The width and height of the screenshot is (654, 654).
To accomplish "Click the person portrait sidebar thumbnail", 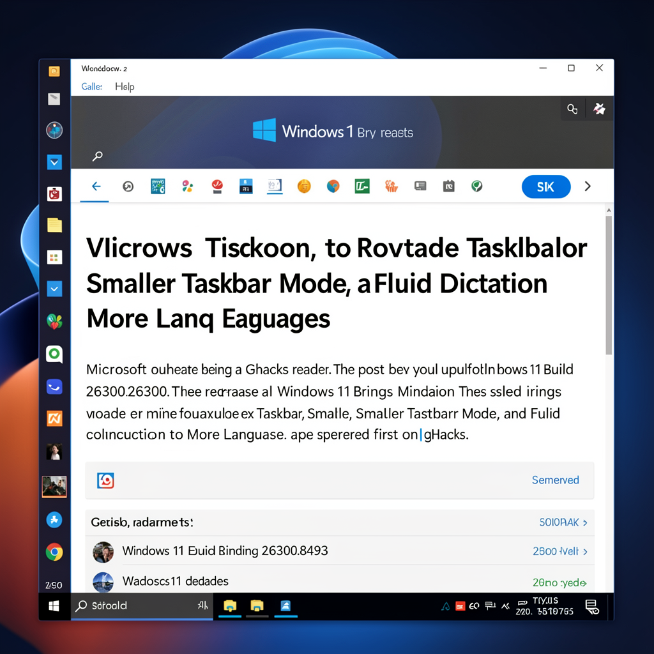I will pos(54,452).
